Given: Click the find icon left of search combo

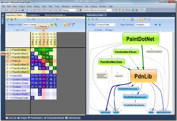Looking at the screenshot, I should click(x=80, y=10).
